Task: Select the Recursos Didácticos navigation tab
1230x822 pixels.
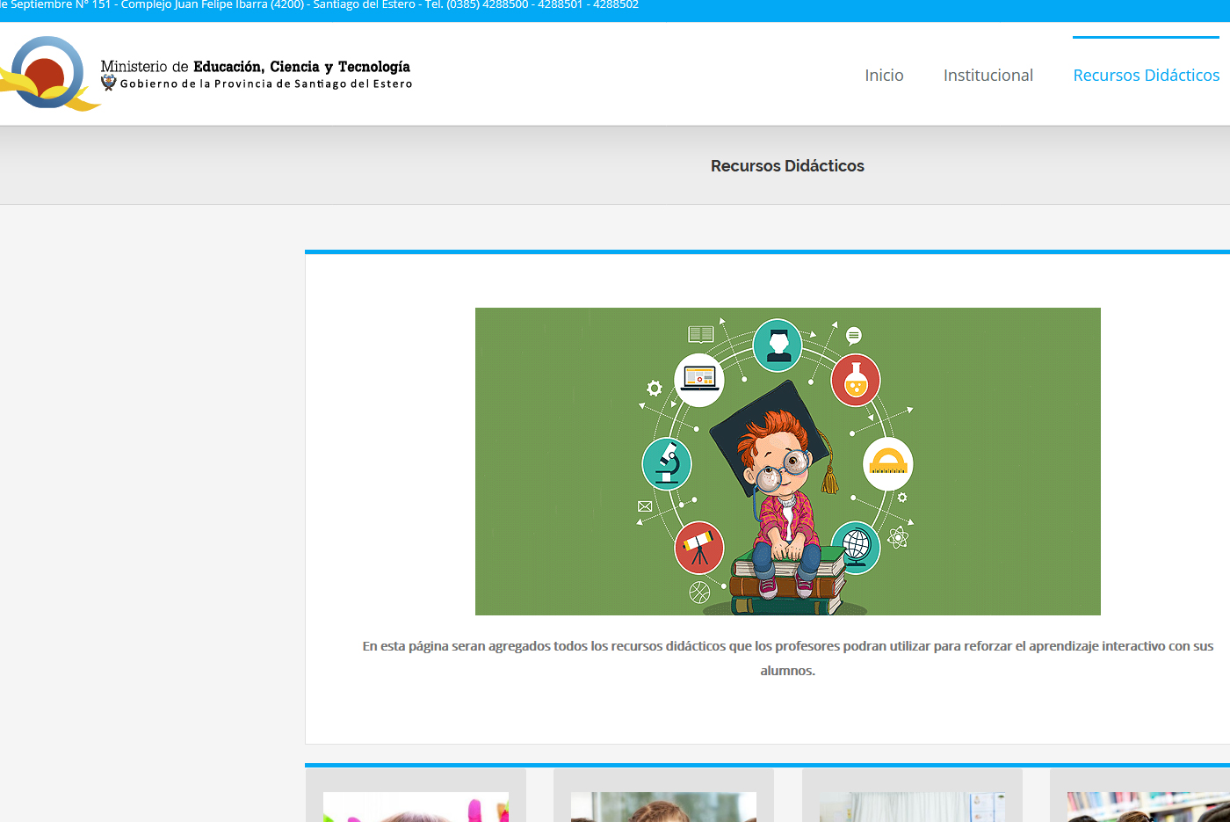Action: click(x=1146, y=76)
